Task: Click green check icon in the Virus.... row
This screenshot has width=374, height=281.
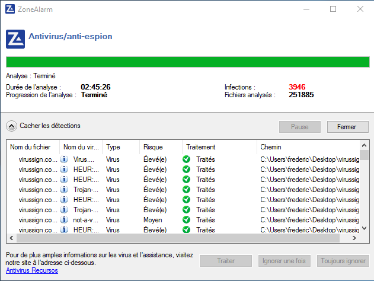Action: [x=186, y=159]
